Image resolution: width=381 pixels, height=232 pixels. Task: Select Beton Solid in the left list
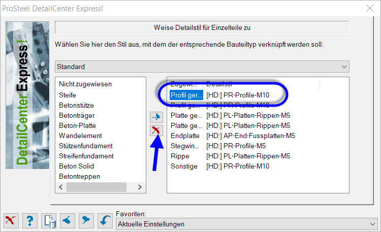tap(76, 167)
